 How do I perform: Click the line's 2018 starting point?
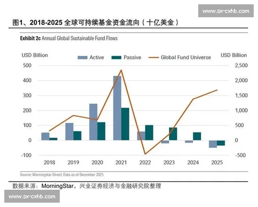tap(49, 131)
